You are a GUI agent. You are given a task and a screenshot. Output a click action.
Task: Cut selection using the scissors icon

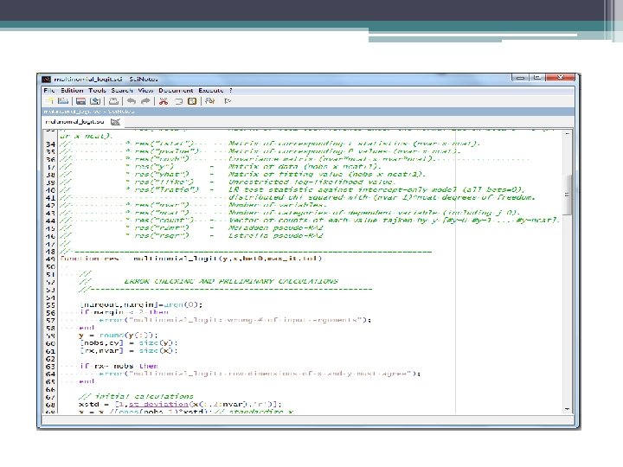pos(163,100)
